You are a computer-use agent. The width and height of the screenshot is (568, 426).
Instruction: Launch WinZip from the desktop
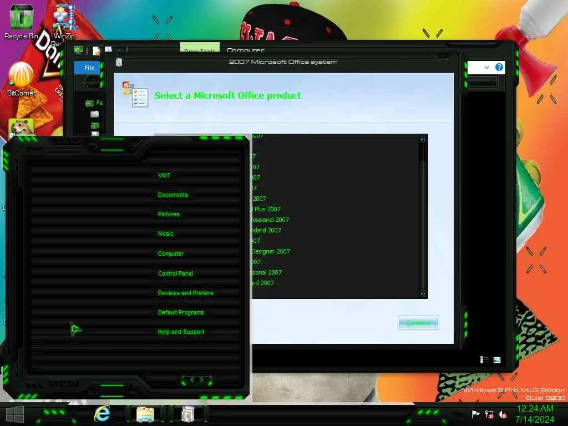[64, 22]
